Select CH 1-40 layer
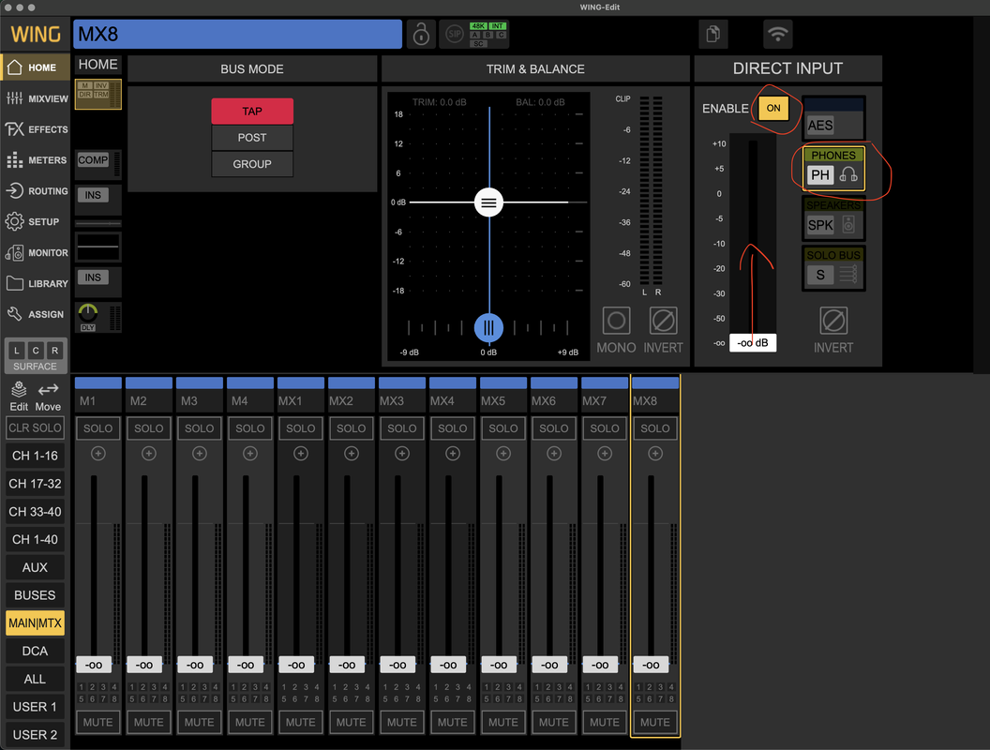The height and width of the screenshot is (750, 990). 36,540
